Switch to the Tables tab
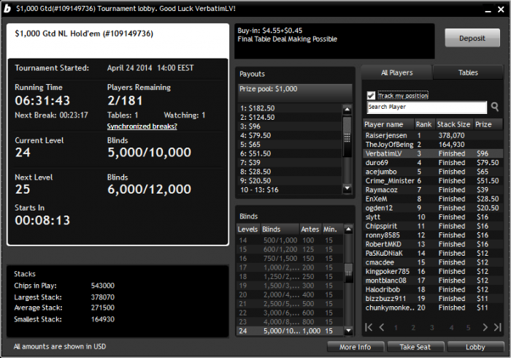 pyautogui.click(x=468, y=73)
